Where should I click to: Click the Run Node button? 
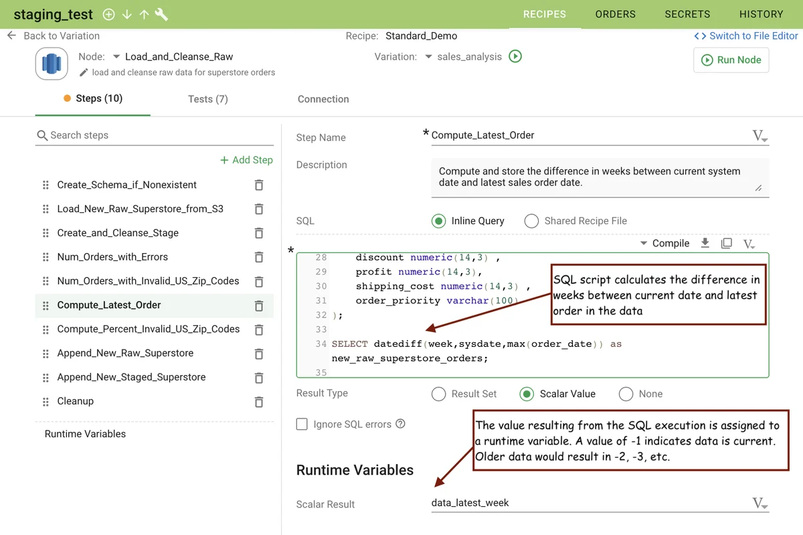(731, 60)
